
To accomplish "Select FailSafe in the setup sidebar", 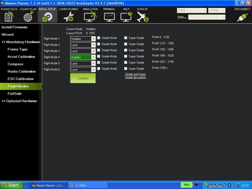I will [14, 94].
